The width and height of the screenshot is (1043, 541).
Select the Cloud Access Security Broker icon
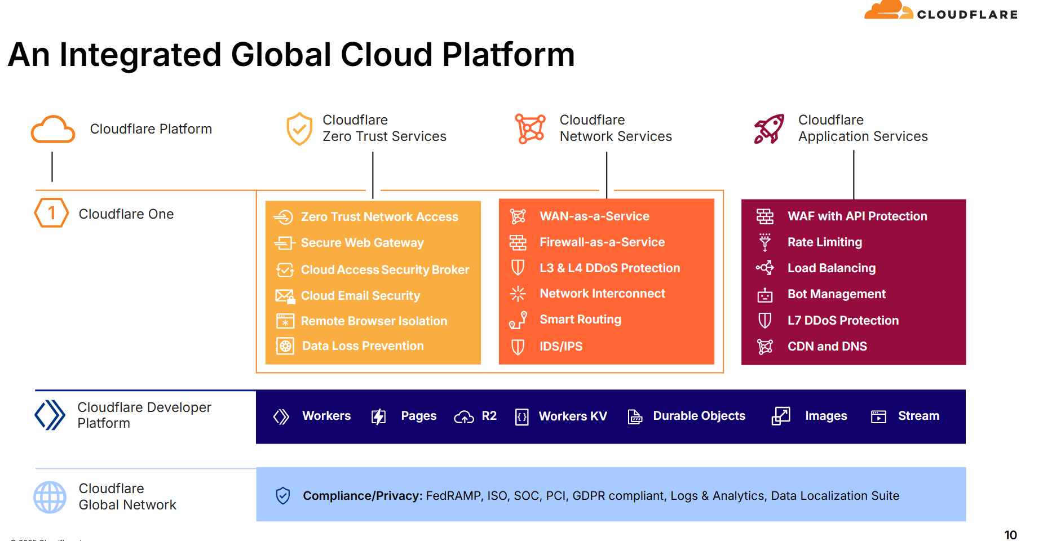[285, 270]
